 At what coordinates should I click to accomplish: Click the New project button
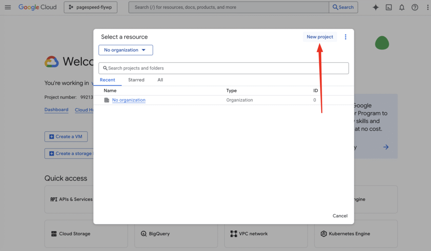click(319, 37)
